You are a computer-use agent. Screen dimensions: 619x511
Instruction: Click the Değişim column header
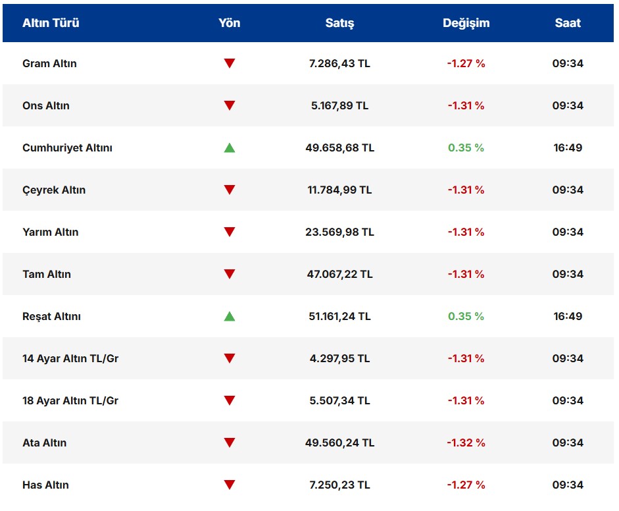(466, 23)
